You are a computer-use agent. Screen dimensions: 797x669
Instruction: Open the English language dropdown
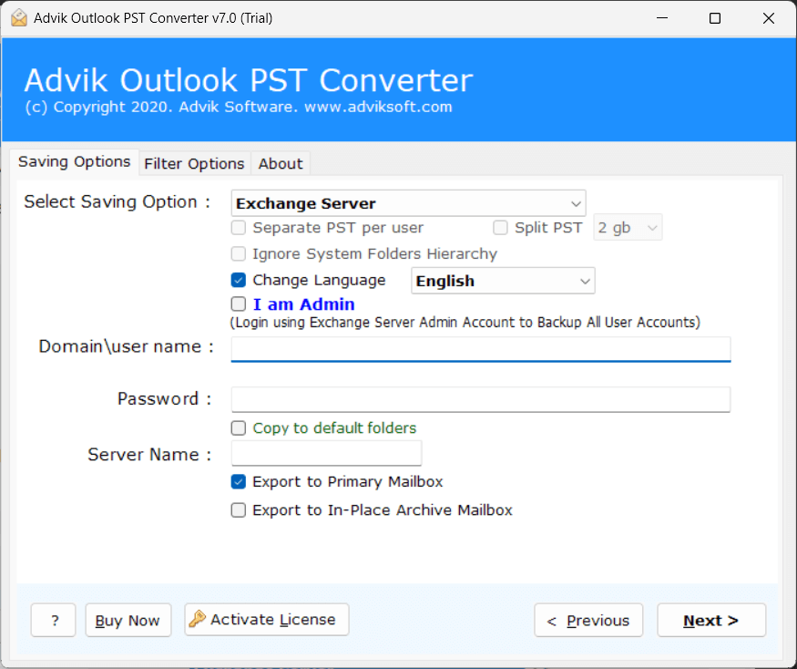coord(503,281)
